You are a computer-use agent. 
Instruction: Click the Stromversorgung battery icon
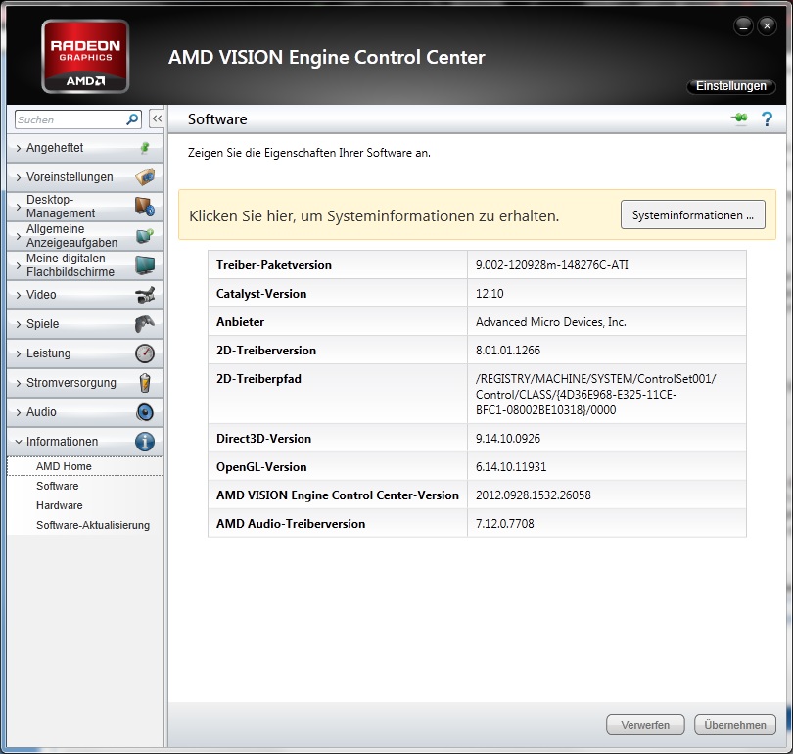tap(145, 382)
